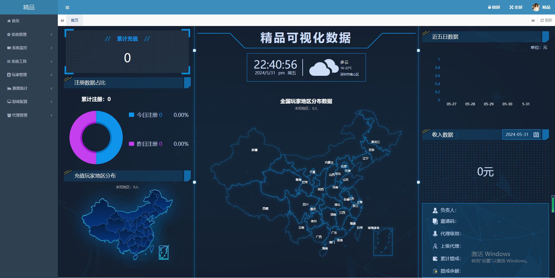Click 广东 on the large map
Image resolution: width=555 pixels, height=278 pixels.
click(334, 233)
